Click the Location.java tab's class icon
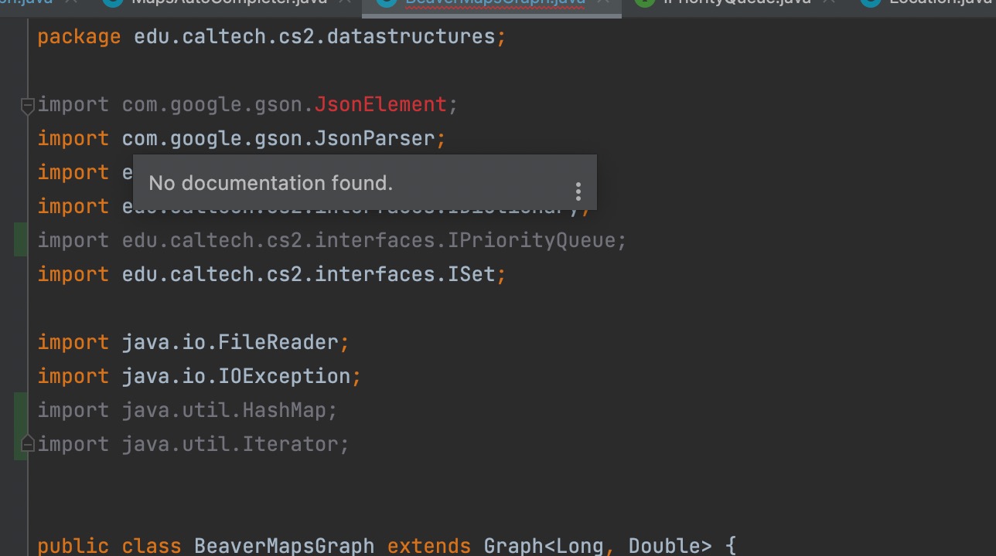Viewport: 996px width, 556px height. pyautogui.click(x=870, y=2)
